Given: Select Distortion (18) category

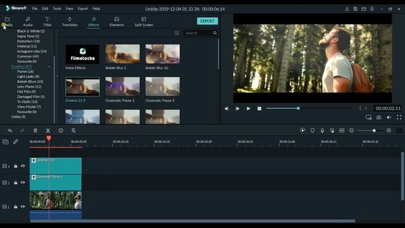Looking at the screenshot, I should [28, 41].
